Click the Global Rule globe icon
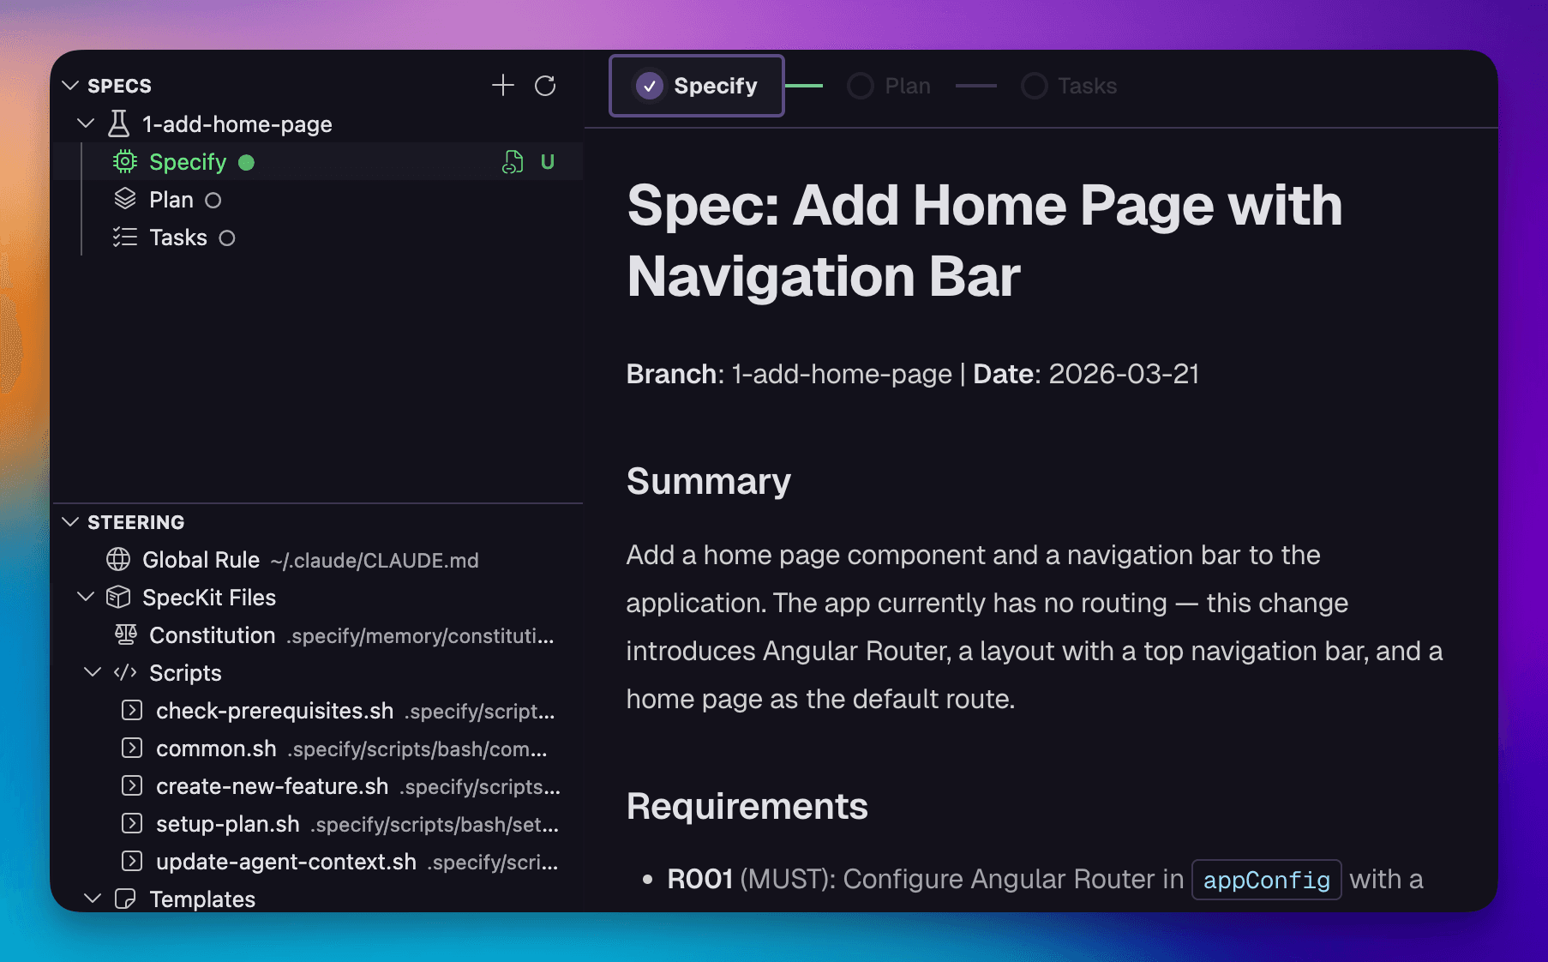This screenshot has height=962, width=1548. pyautogui.click(x=120, y=560)
